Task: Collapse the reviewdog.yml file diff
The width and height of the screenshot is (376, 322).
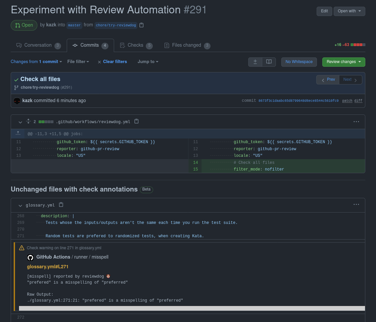Action: 20,122
